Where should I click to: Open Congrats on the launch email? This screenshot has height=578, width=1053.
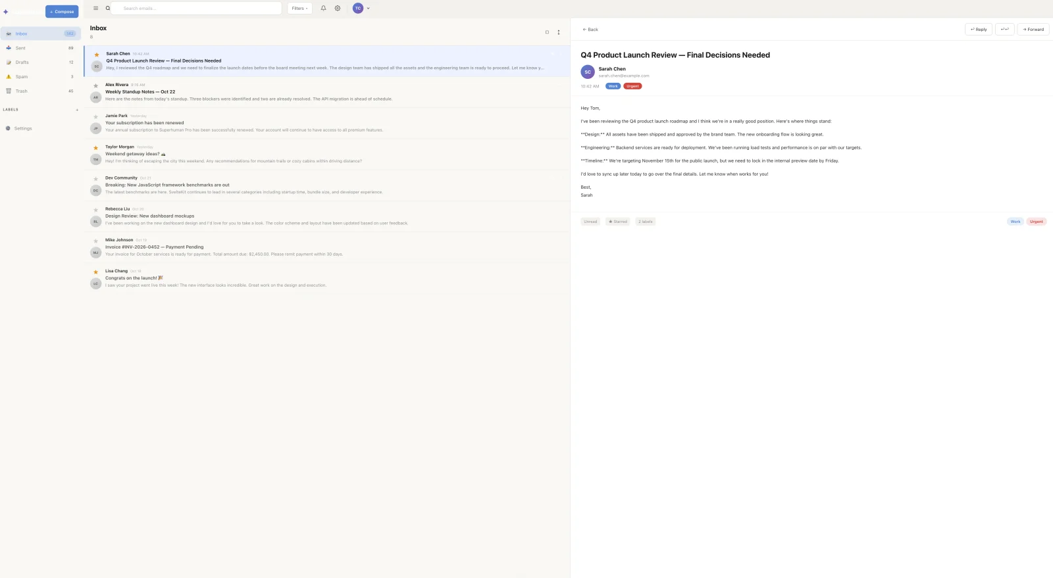pyautogui.click(x=327, y=278)
